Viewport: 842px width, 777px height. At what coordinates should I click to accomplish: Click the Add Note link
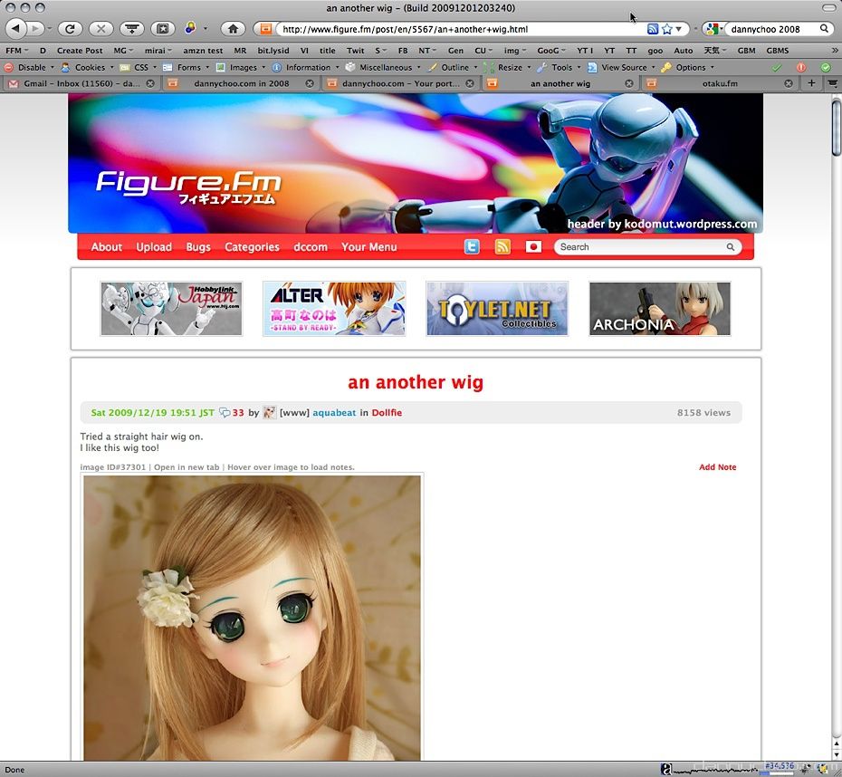(717, 467)
